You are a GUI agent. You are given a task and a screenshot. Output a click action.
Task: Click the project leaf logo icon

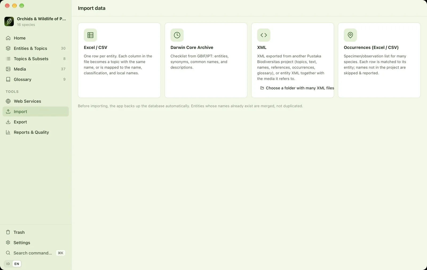(9, 21)
